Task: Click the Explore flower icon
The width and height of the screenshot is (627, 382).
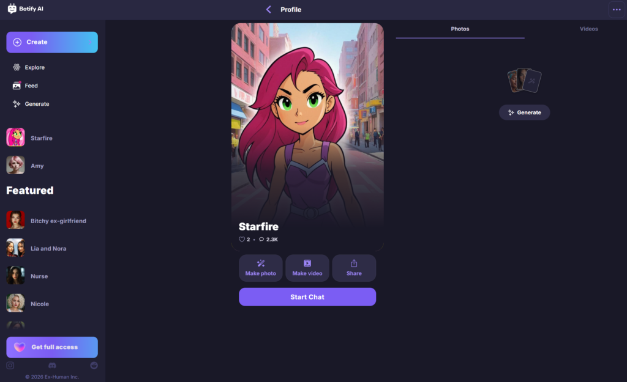Action: point(17,67)
